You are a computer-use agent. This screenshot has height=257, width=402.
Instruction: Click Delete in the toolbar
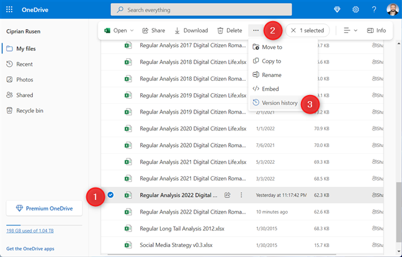coord(230,30)
